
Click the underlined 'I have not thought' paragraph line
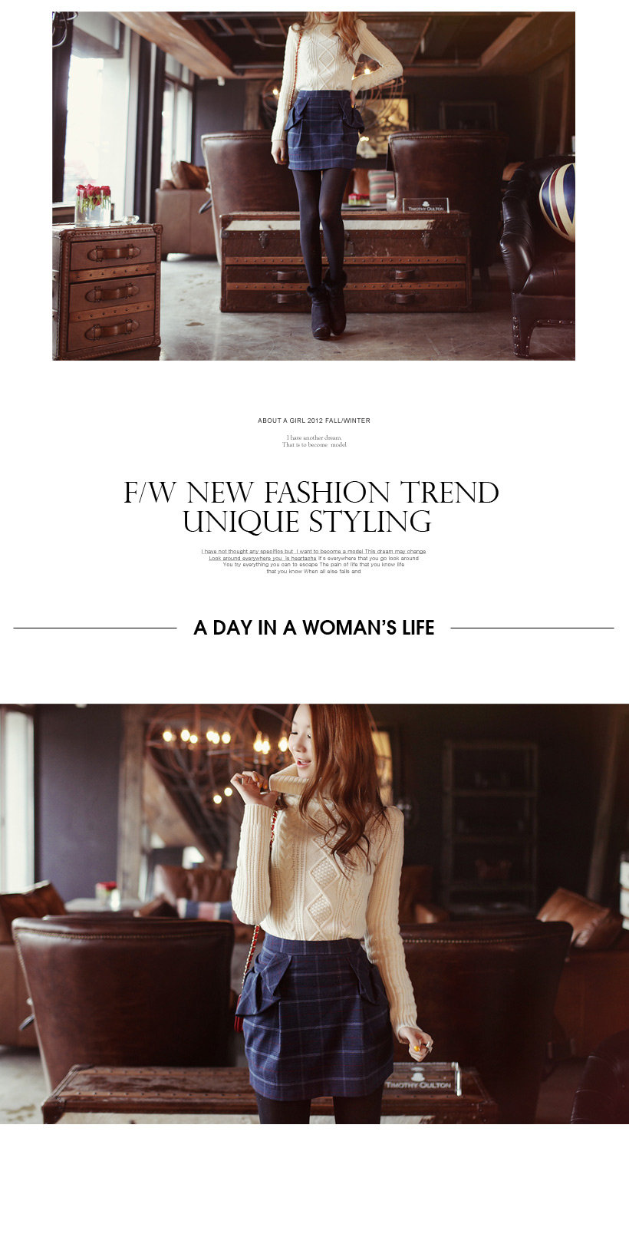coord(314,552)
